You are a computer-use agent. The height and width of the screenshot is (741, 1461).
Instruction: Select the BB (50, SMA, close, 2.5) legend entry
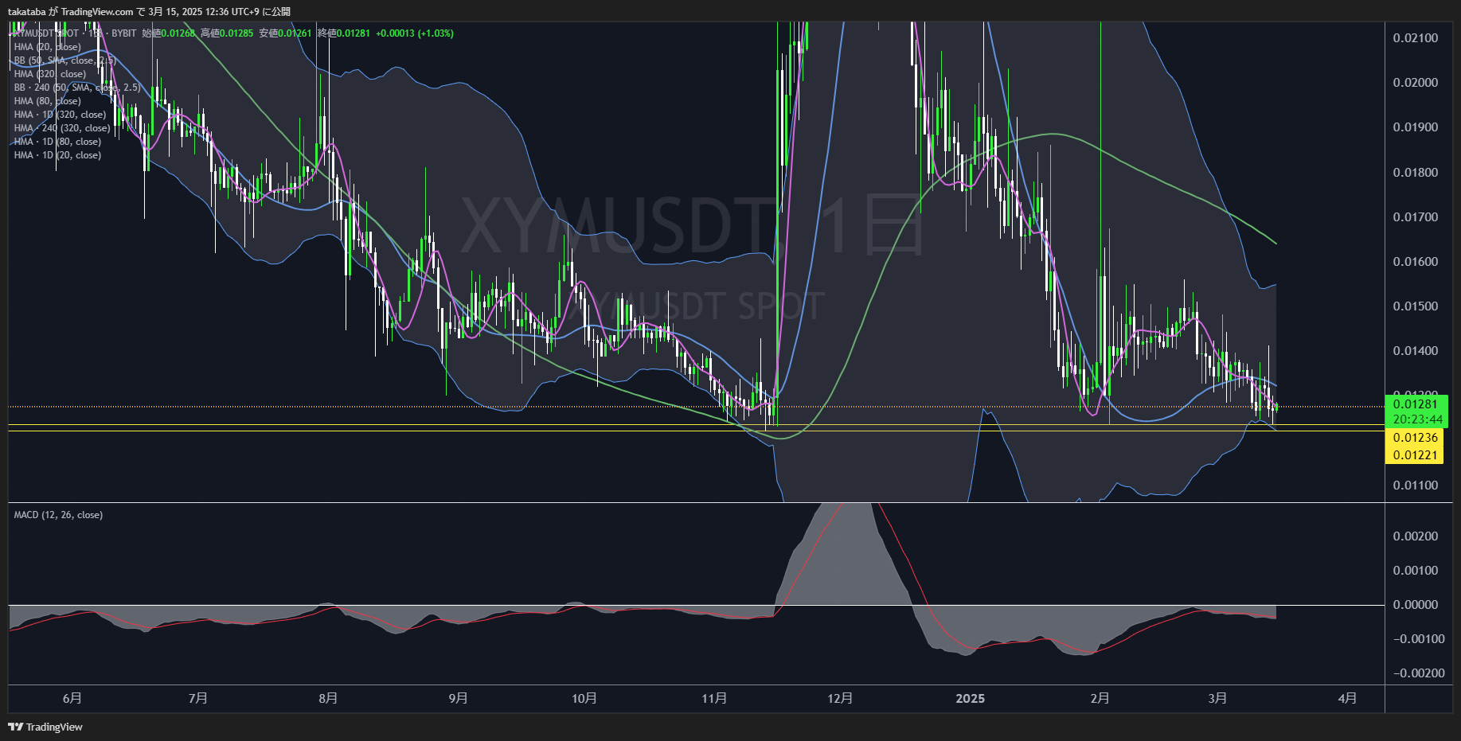click(64, 60)
